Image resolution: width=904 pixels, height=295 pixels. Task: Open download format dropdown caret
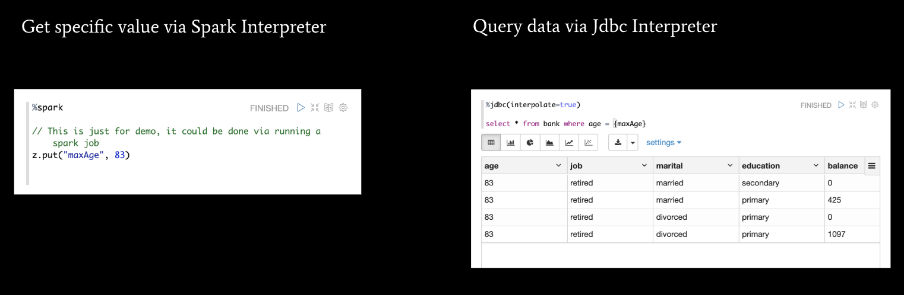(633, 142)
